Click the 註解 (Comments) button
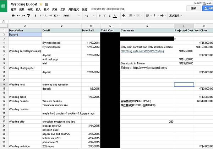This screenshot has width=213, height=149. tap(193, 8)
